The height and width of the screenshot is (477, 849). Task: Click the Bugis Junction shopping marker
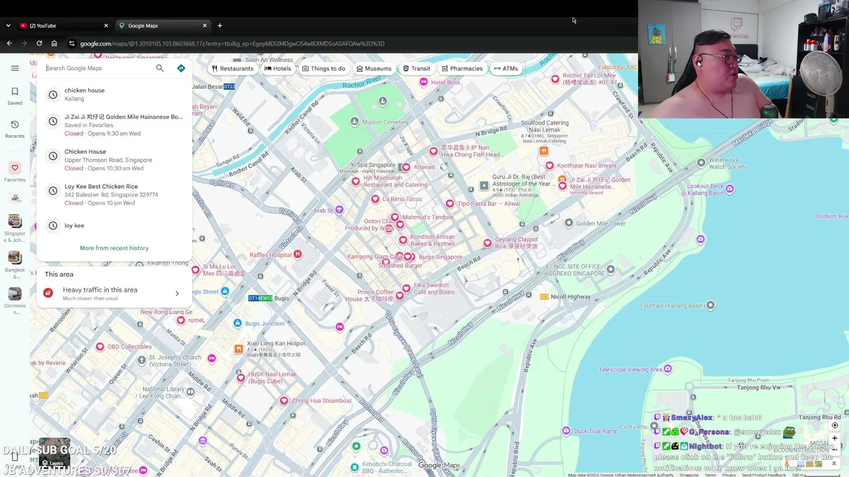click(x=237, y=323)
